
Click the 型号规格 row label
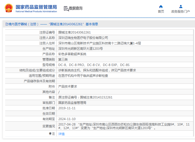(49, 65)
